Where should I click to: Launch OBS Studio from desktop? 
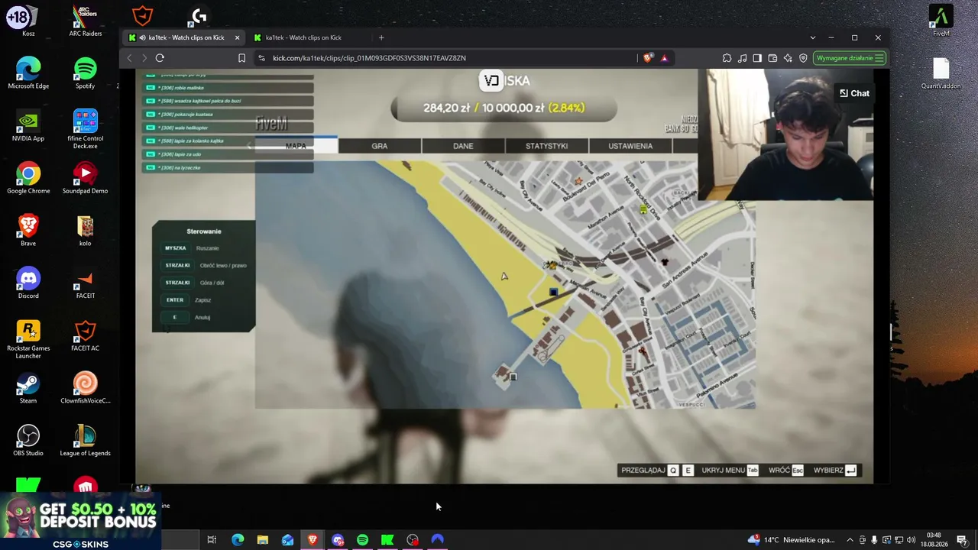click(x=28, y=440)
